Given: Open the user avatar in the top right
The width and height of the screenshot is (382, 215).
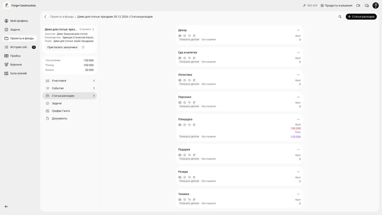Looking at the screenshot, I should pyautogui.click(x=375, y=6).
